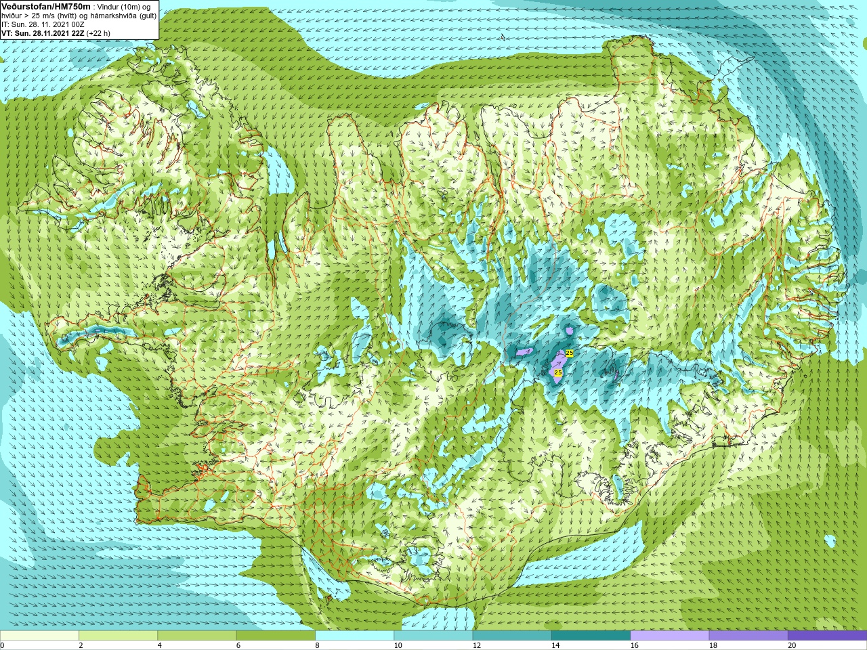
Task: Click the legend scale number "10"
Action: (398, 645)
